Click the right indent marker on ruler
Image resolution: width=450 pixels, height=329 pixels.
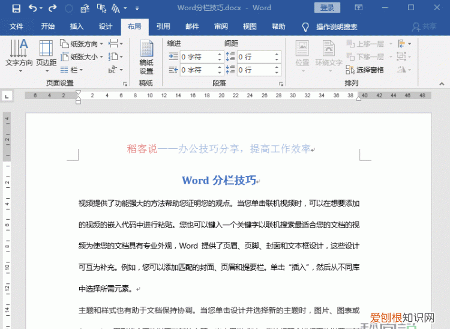point(358,98)
